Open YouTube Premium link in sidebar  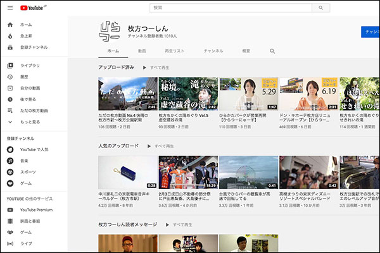pyautogui.click(x=35, y=209)
